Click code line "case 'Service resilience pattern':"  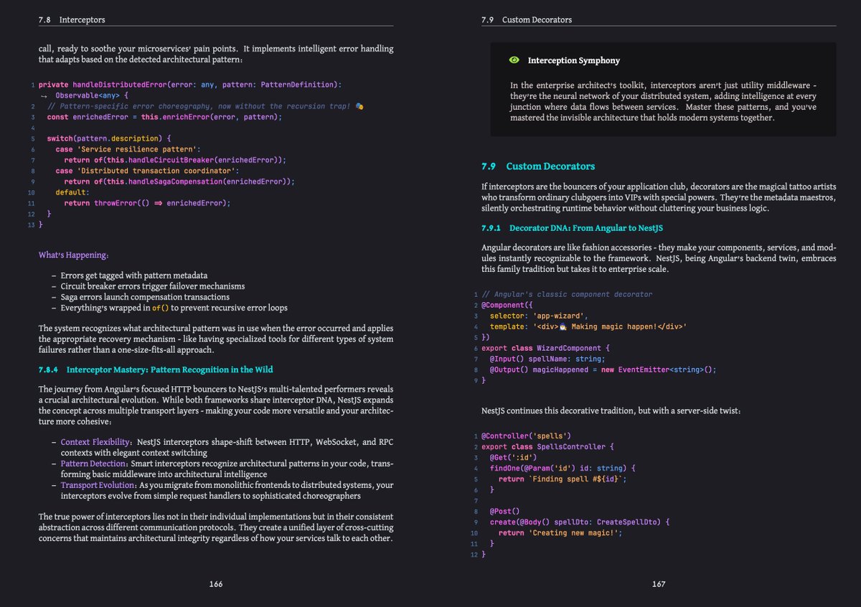pos(128,149)
